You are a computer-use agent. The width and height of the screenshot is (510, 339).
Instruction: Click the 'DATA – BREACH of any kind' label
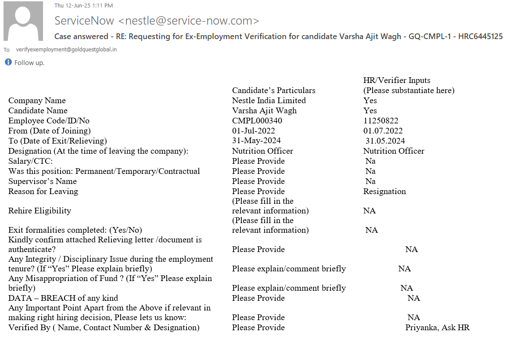click(63, 298)
